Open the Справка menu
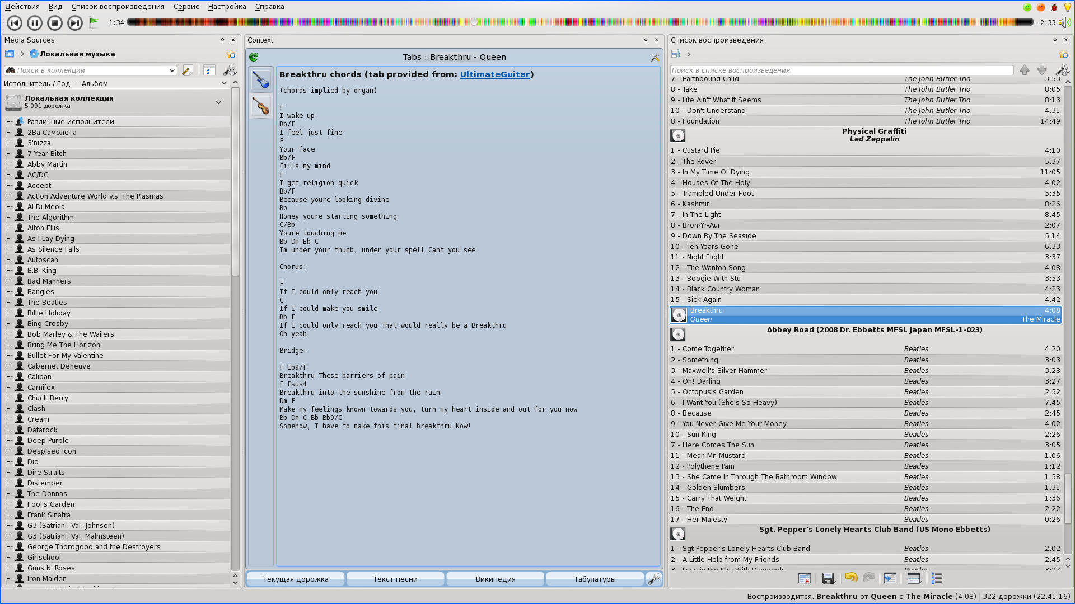Viewport: 1075px width, 604px height. 270,7
